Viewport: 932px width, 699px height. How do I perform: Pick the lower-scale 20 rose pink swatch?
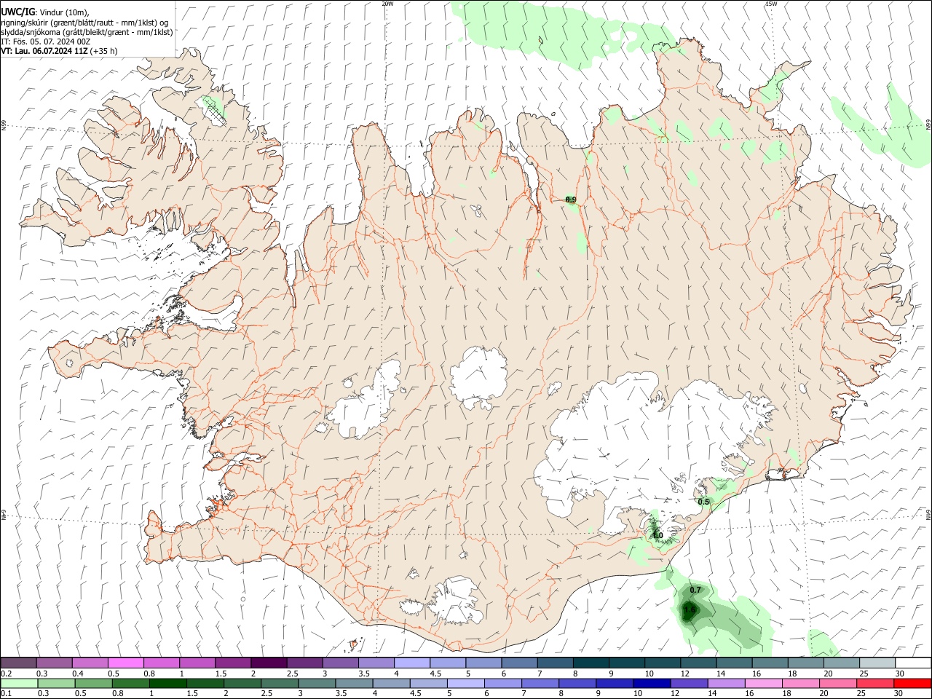pos(837,683)
